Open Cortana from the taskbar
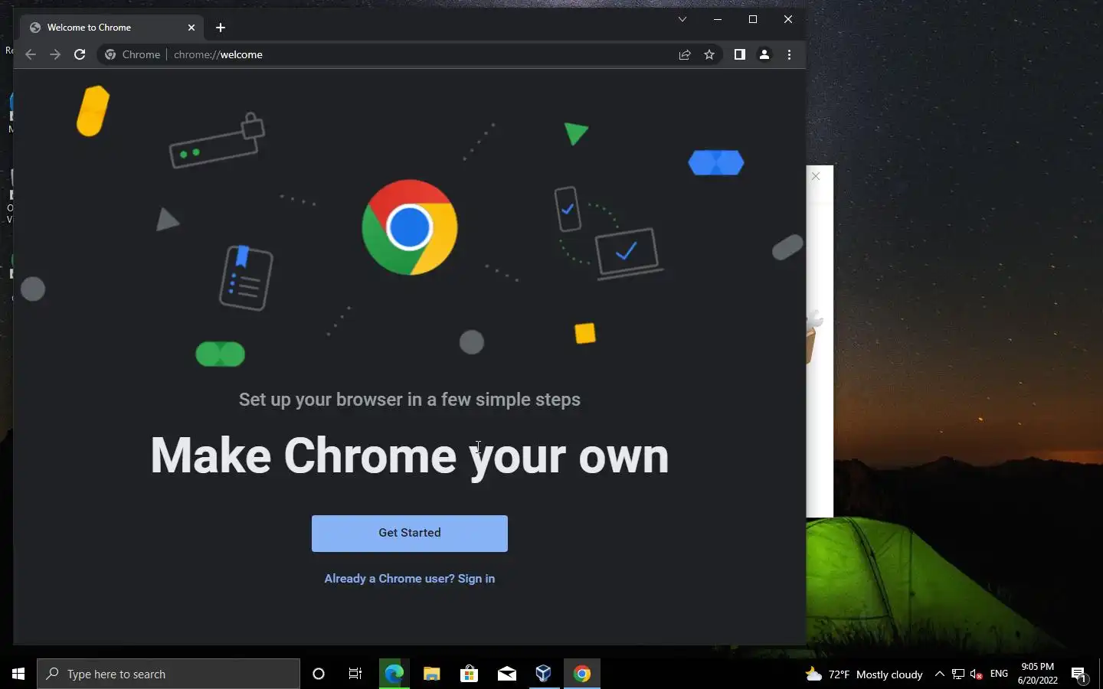Image resolution: width=1103 pixels, height=689 pixels. [x=319, y=674]
